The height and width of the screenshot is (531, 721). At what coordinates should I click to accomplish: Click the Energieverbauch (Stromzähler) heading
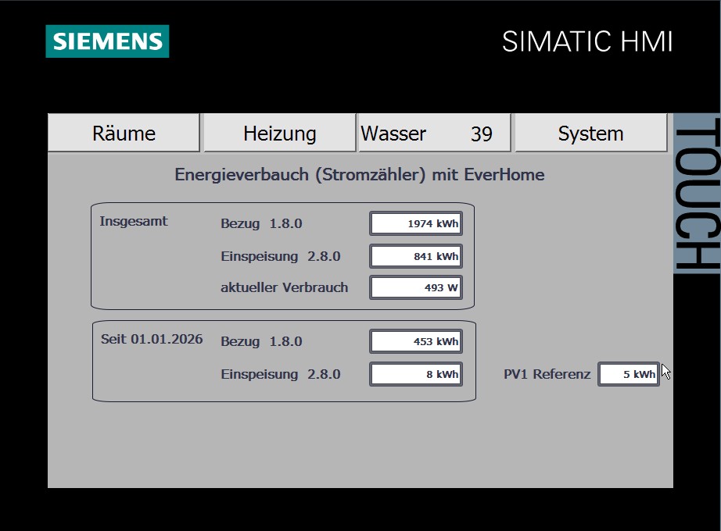[x=359, y=175]
